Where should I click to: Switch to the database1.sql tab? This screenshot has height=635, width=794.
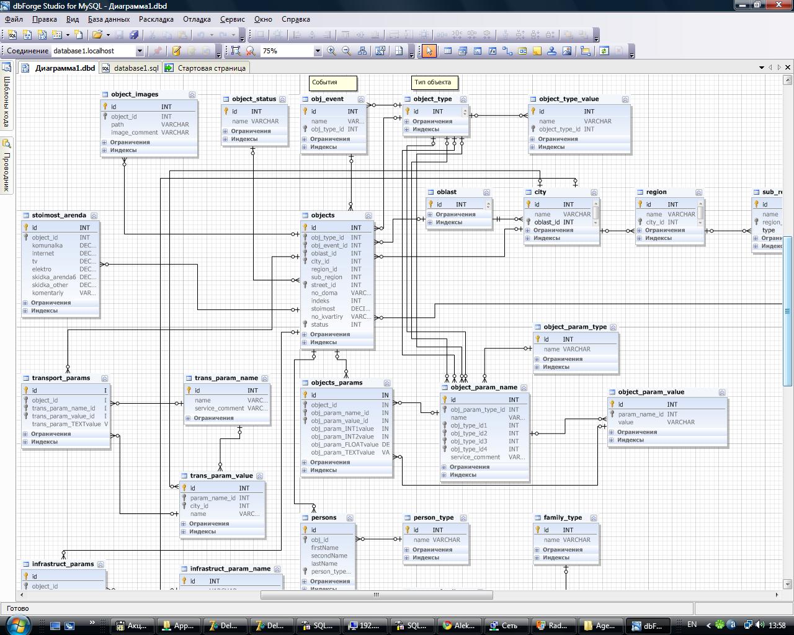coord(130,68)
